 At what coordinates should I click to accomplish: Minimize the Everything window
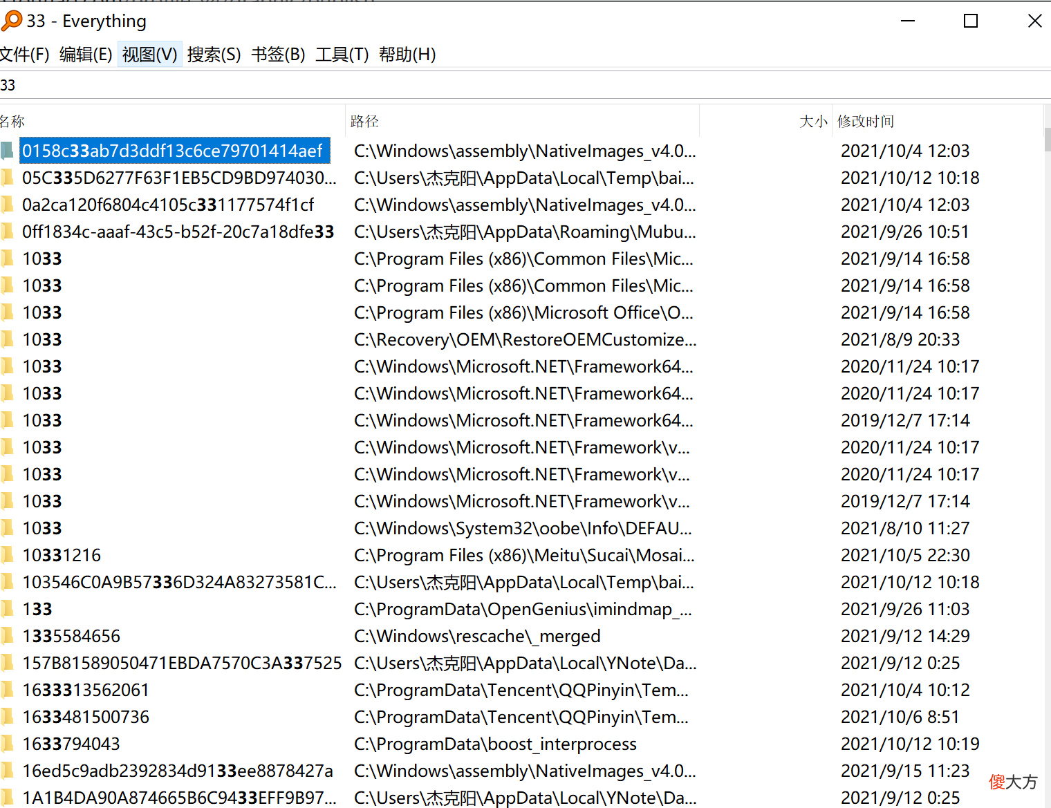908,21
